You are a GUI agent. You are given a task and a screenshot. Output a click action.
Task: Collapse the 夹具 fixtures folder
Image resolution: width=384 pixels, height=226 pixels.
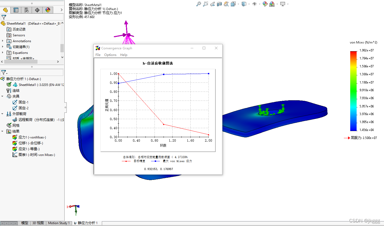pyautogui.click(x=2, y=96)
